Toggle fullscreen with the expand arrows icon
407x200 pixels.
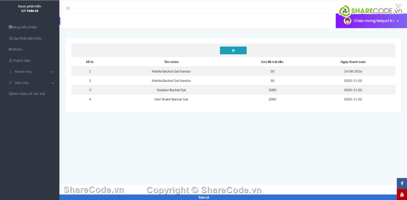(398, 7)
